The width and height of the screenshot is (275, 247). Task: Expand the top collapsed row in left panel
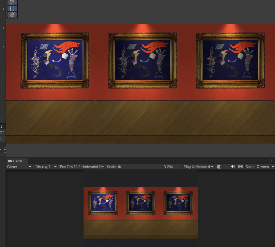click(3, 9)
